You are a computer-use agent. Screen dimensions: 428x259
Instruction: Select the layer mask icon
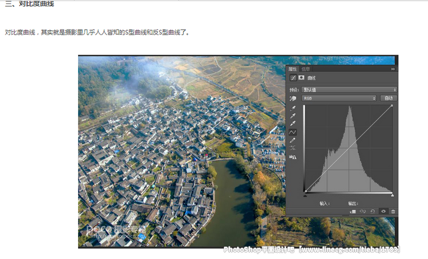click(301, 77)
